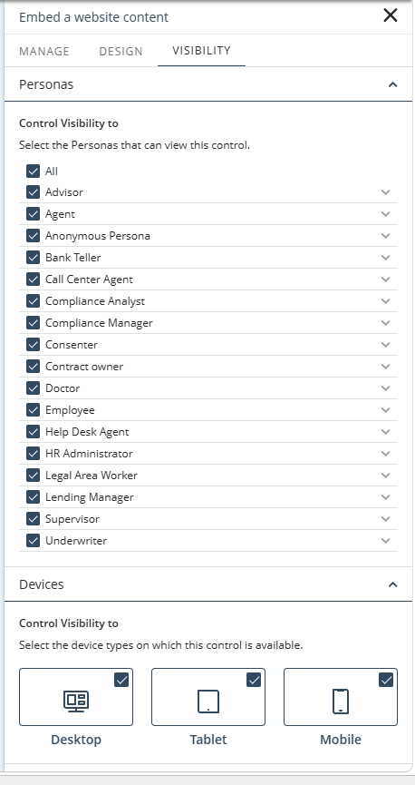Select the Mobile device icon
415x785 pixels.
[x=341, y=702]
